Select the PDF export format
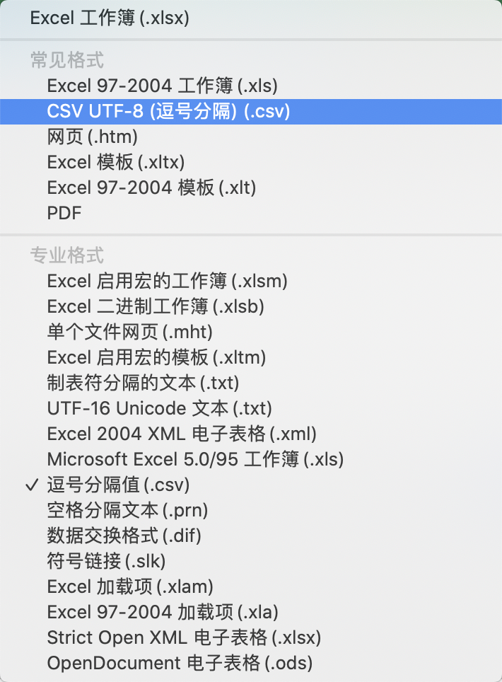 (64, 213)
